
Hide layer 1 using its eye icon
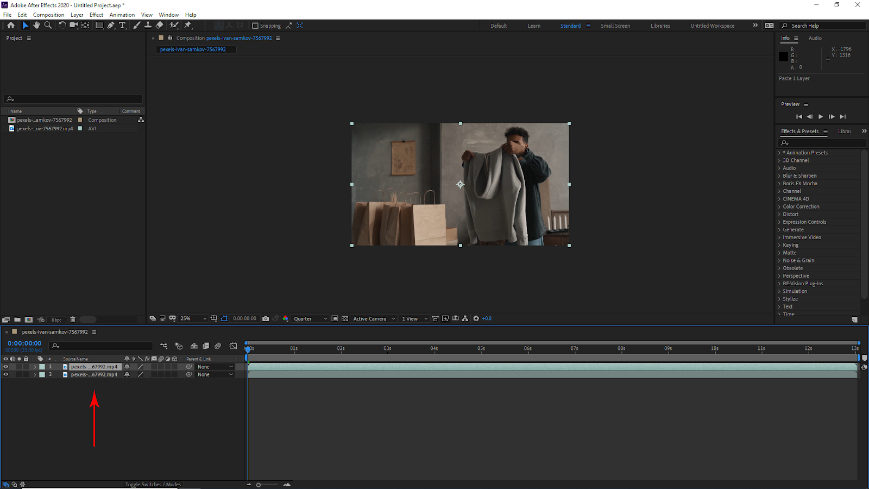click(6, 367)
